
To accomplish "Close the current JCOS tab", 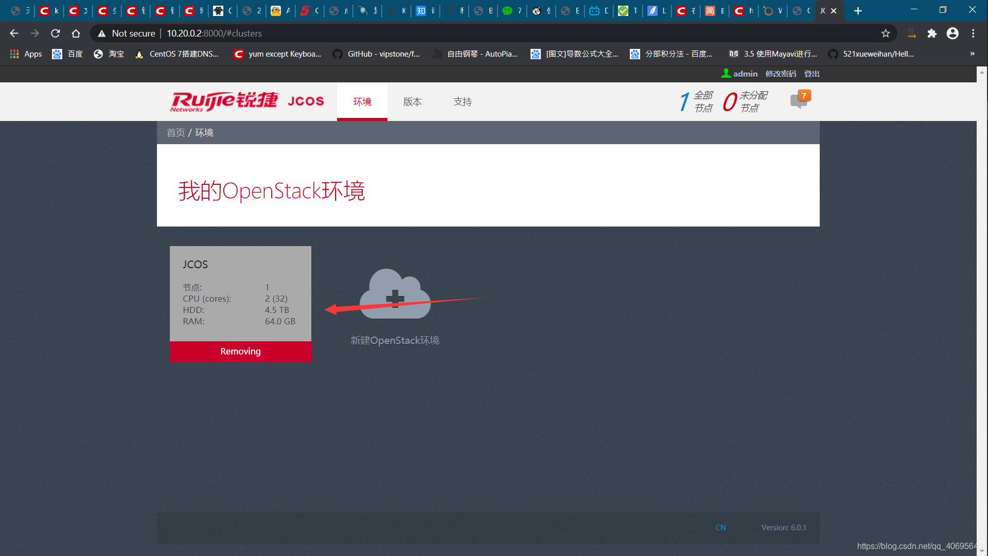I will (x=834, y=11).
